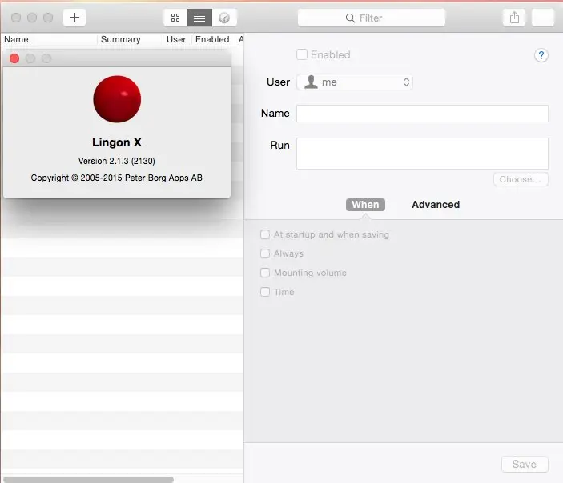Open the third view mode icon in toolbar
Image resolution: width=563 pixels, height=483 pixels.
224,18
